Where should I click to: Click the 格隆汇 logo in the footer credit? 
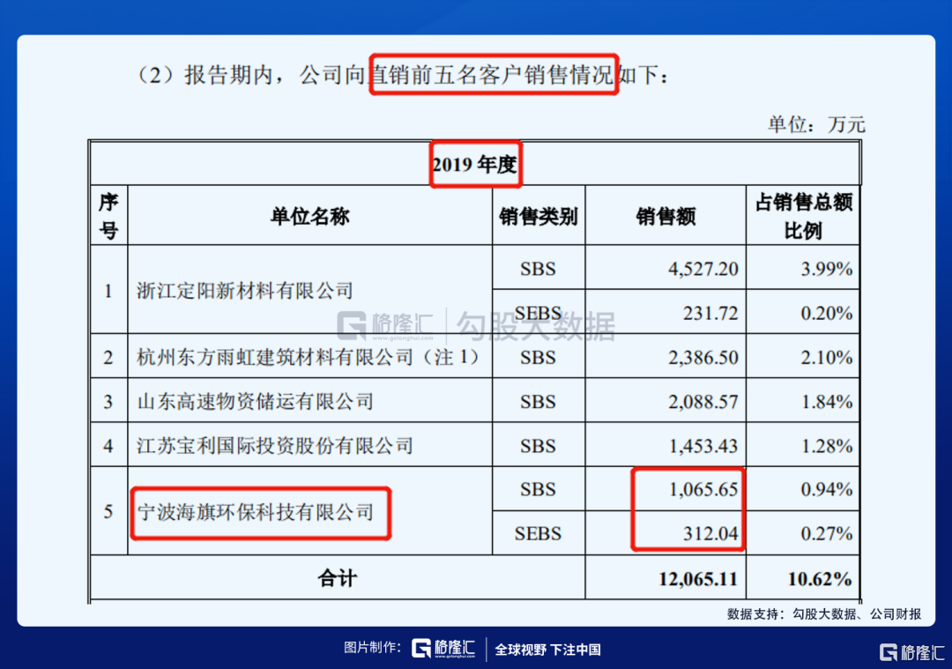pyautogui.click(x=443, y=649)
